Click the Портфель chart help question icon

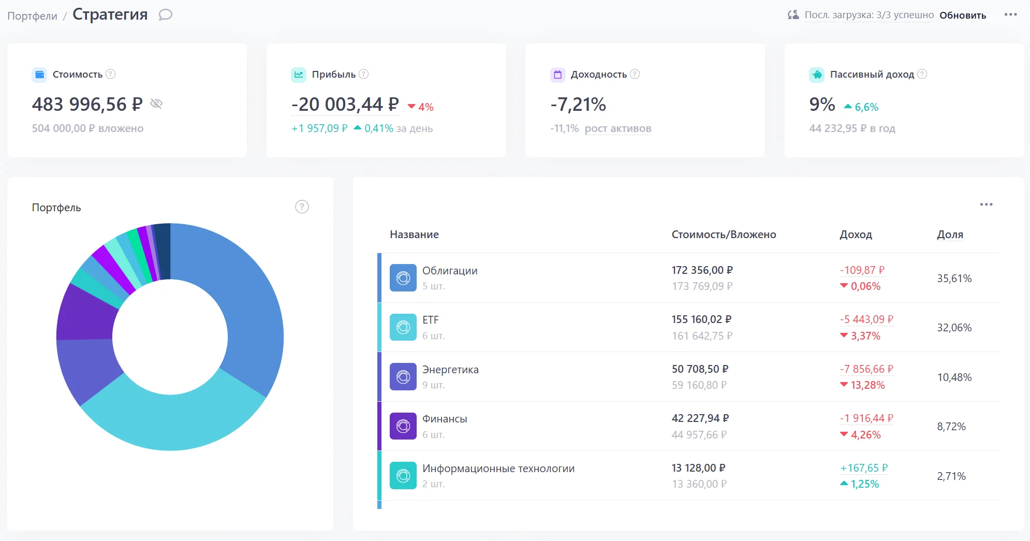point(302,207)
